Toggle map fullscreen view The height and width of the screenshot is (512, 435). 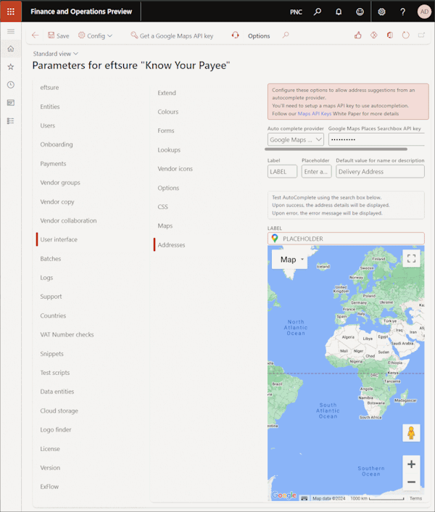click(x=411, y=259)
